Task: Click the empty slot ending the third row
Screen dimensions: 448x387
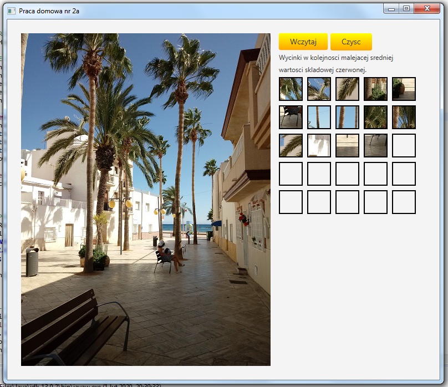Action: click(404, 145)
